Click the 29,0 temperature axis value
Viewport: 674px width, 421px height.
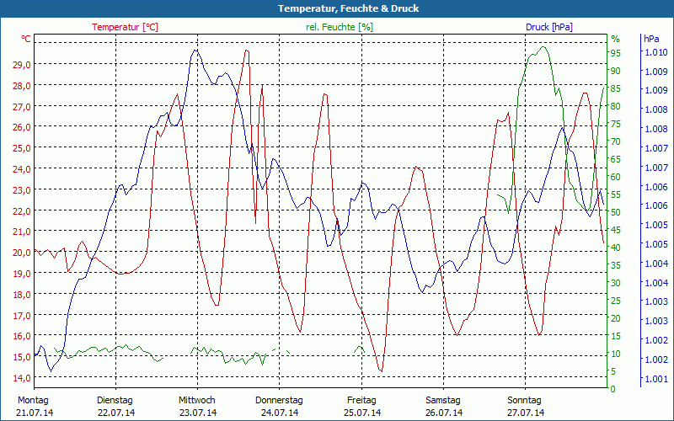click(x=22, y=64)
